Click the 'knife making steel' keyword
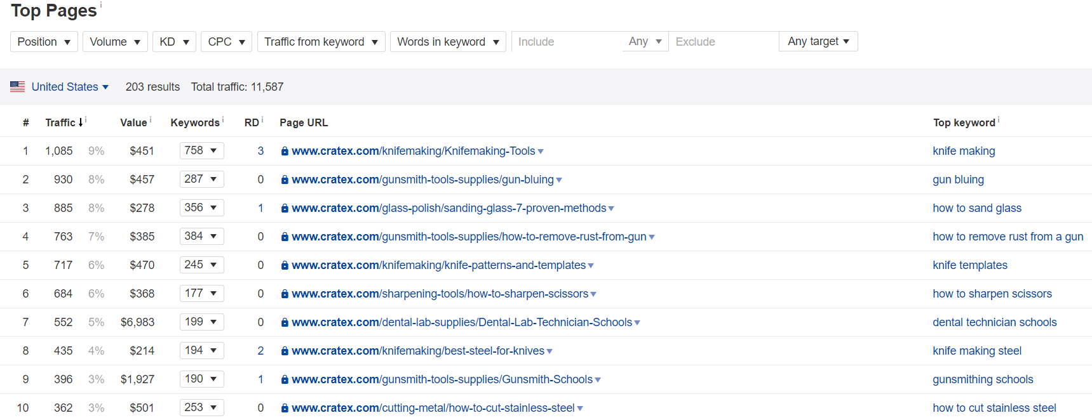Screen dimensions: 1092x420 [977, 351]
